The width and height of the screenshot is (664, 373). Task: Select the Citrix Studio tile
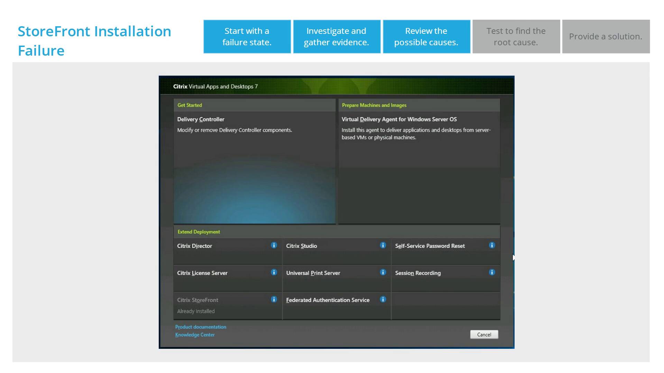click(x=336, y=251)
